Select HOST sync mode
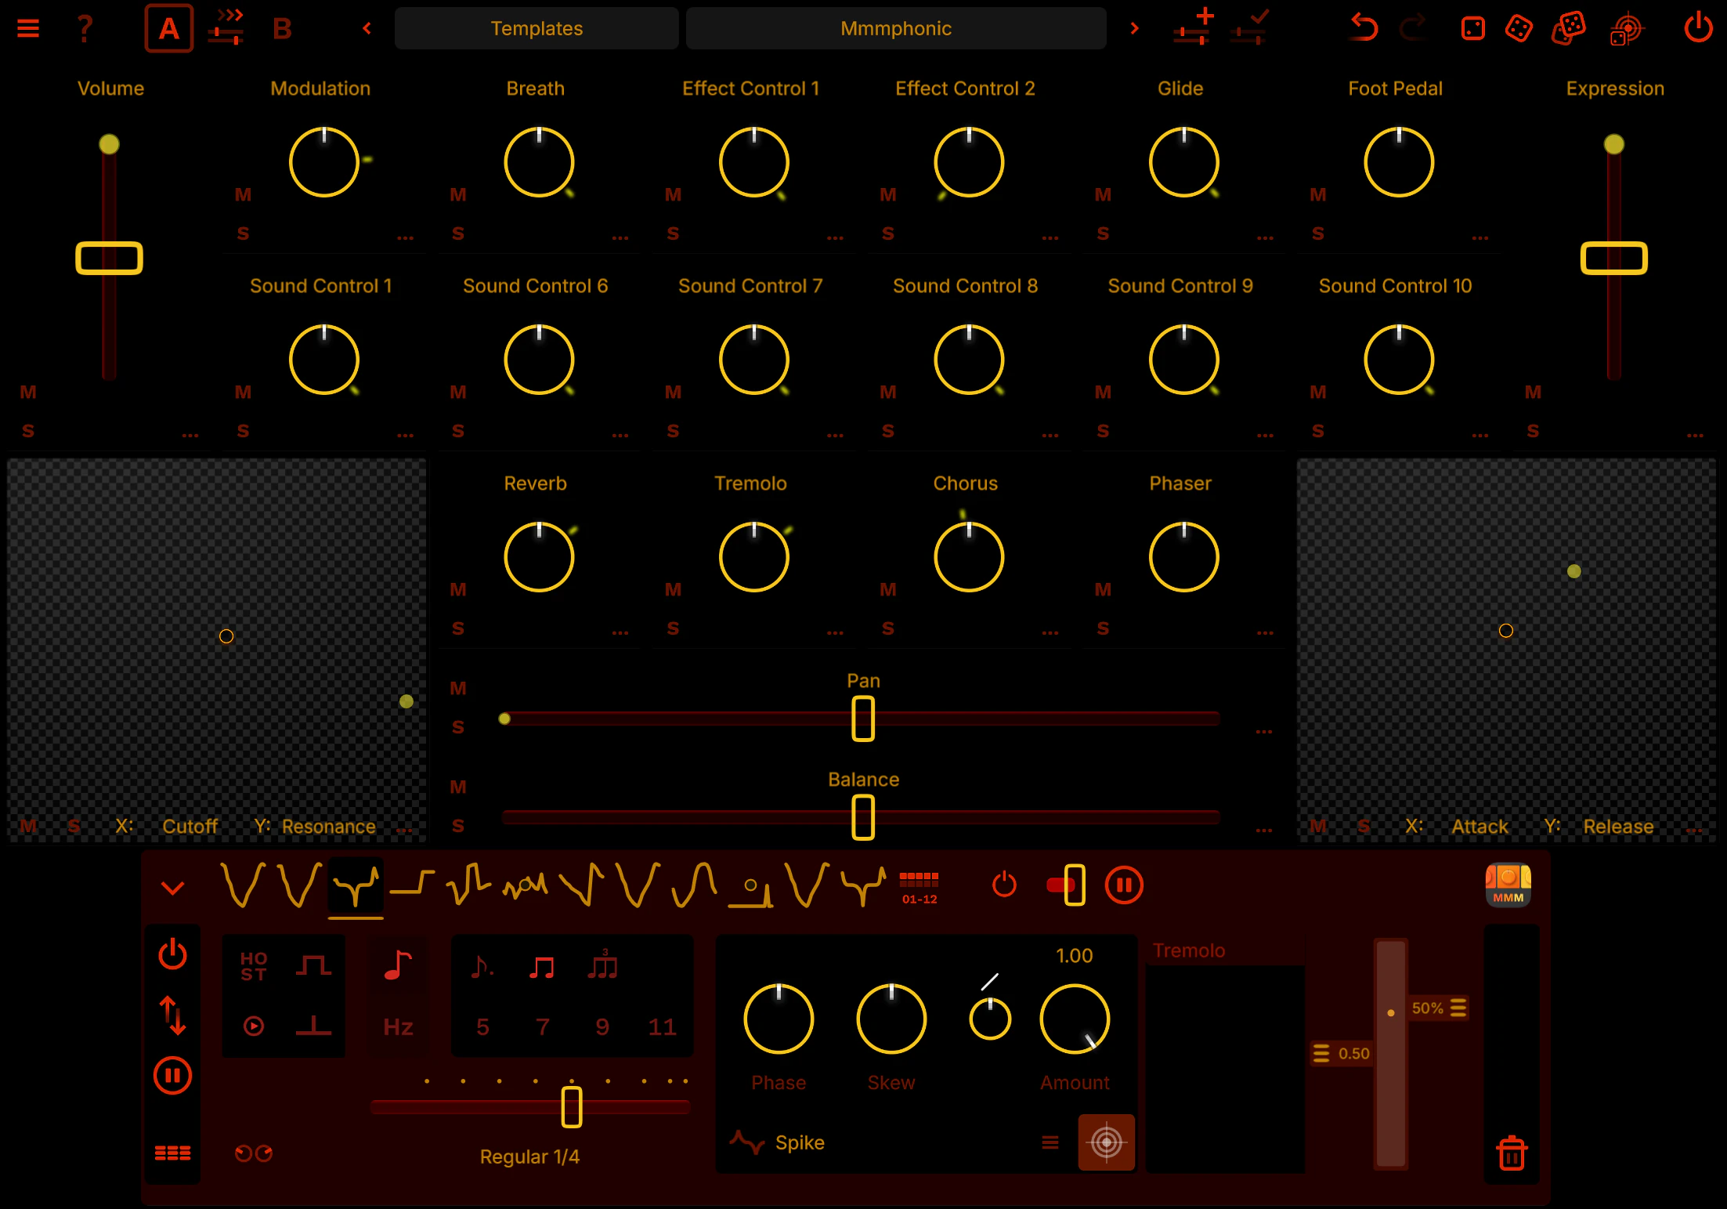 (254, 966)
